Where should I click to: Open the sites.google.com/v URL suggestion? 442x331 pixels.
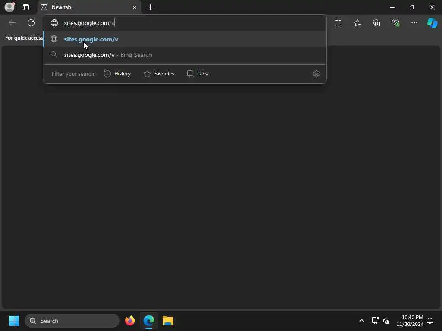coord(185,39)
